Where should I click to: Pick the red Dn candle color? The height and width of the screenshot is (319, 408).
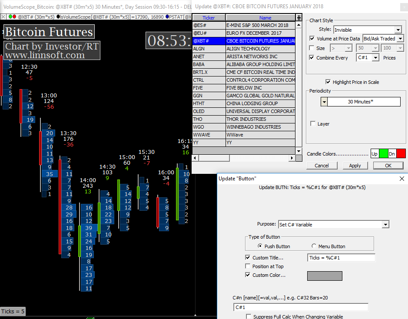[401, 153]
